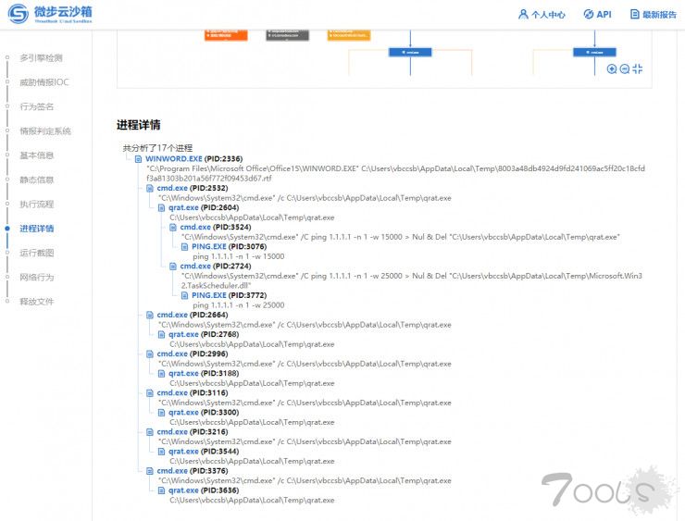
Task: Click the API compass icon
Action: coord(588,15)
